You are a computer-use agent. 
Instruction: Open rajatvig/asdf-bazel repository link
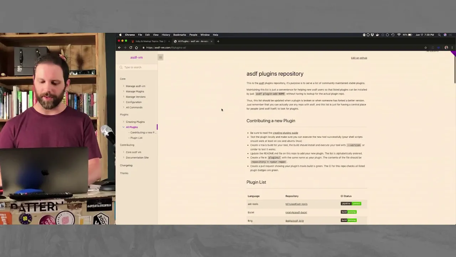click(x=296, y=212)
